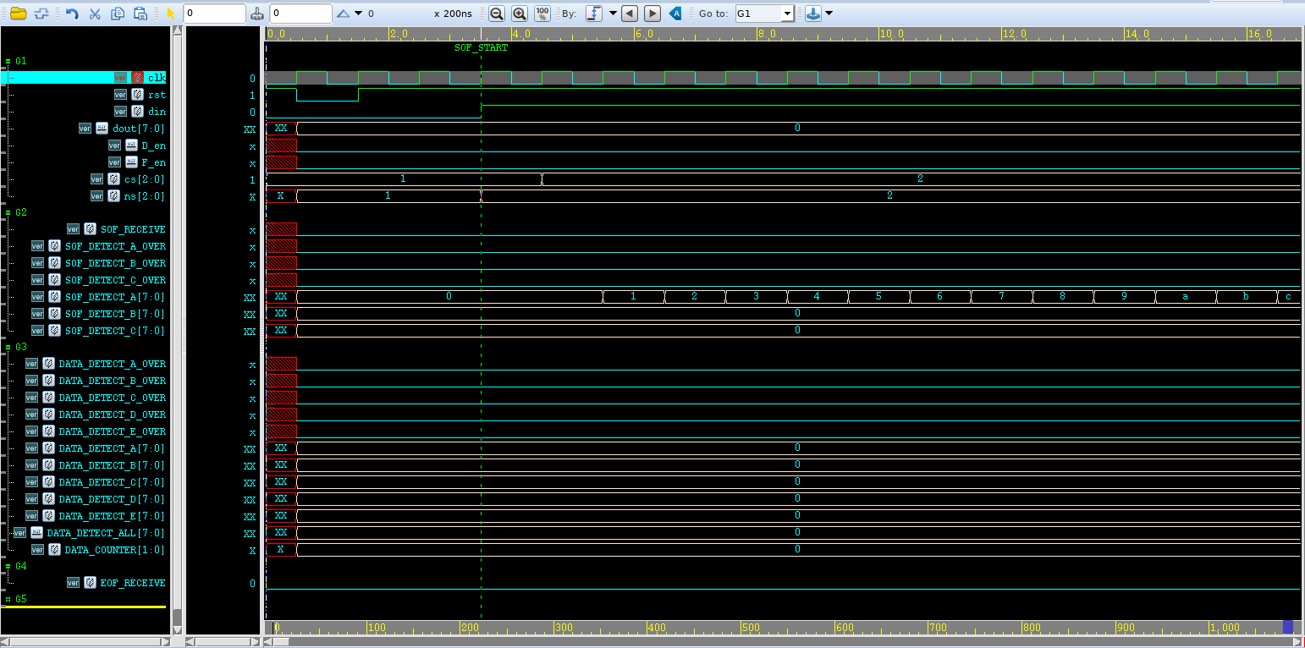Open file with the folder icon
Image resolution: width=1305 pixels, height=648 pixels.
[x=18, y=14]
